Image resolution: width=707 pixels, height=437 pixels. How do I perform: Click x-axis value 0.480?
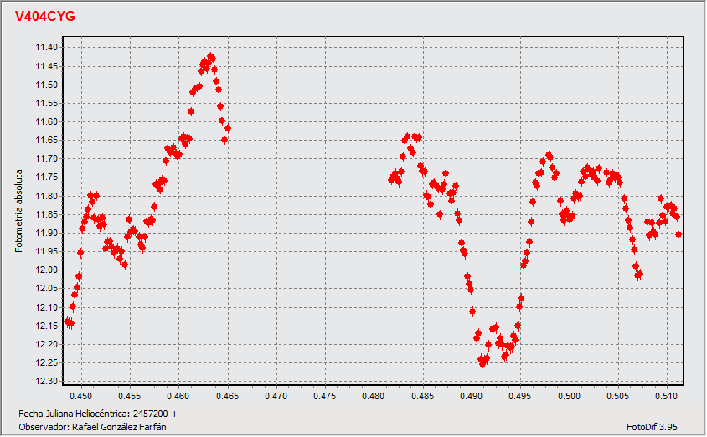pyautogui.click(x=374, y=396)
